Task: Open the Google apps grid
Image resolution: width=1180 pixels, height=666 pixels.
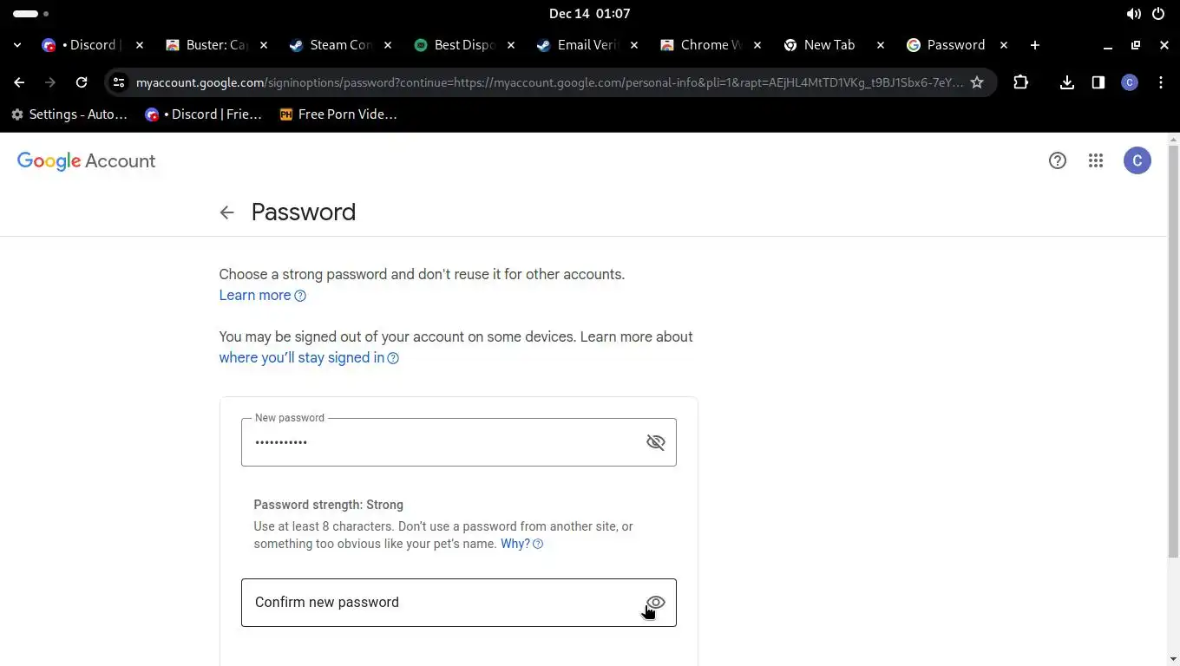Action: coord(1096,160)
